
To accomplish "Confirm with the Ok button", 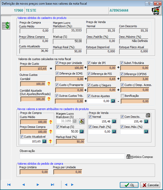I will click(x=129, y=185).
